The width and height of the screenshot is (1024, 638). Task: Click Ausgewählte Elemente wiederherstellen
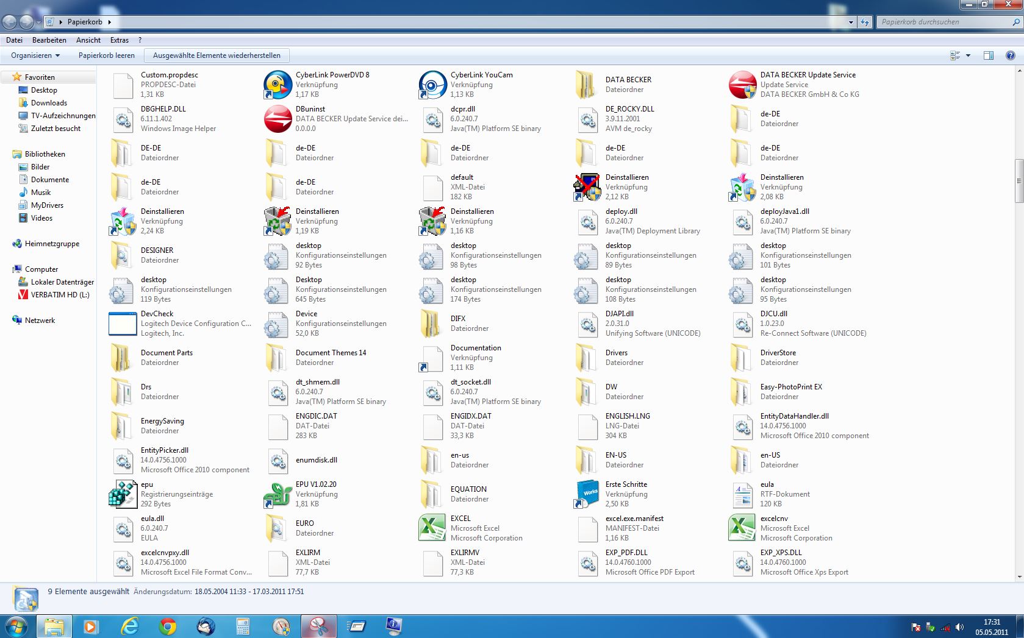click(217, 55)
